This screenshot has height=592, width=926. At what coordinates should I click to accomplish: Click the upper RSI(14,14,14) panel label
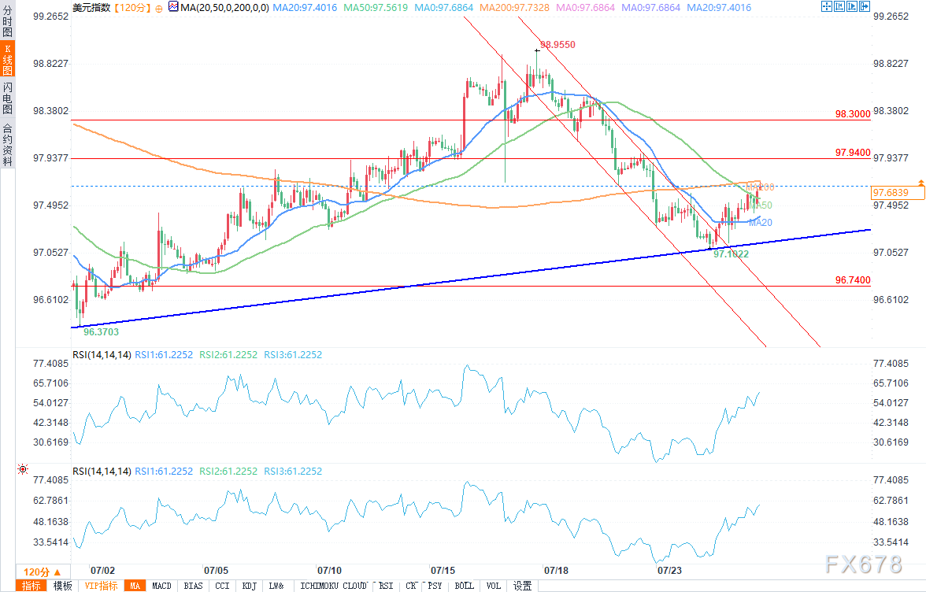click(102, 355)
